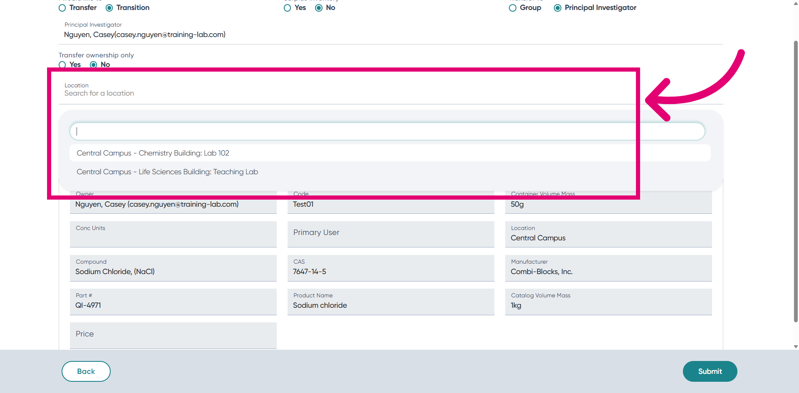Click the Conc Units field
799x393 pixels.
point(173,234)
